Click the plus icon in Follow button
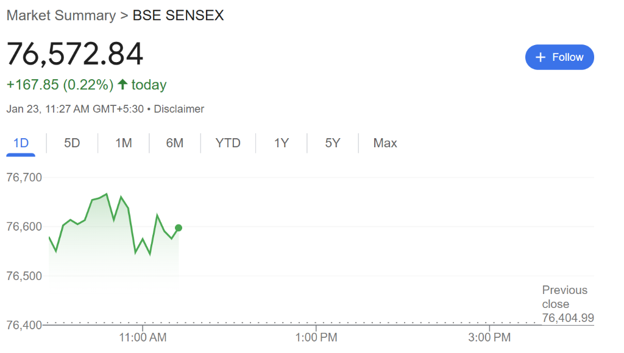Image resolution: width=624 pixels, height=353 pixels. click(x=540, y=57)
